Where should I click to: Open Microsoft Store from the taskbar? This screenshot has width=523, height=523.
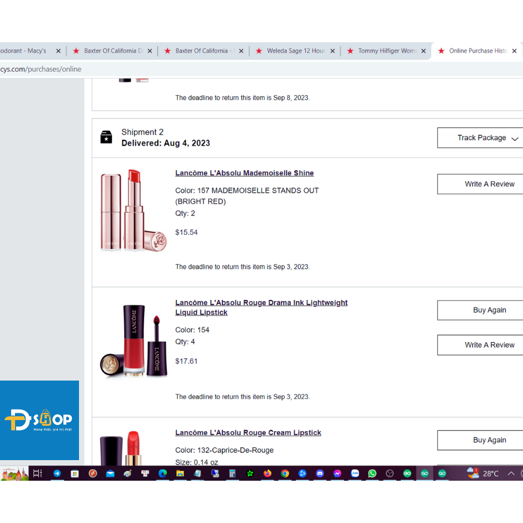tap(75, 473)
